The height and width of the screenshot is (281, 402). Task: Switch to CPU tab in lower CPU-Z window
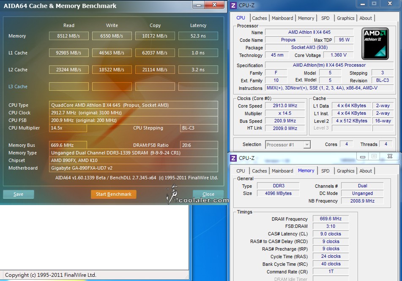[241, 171]
